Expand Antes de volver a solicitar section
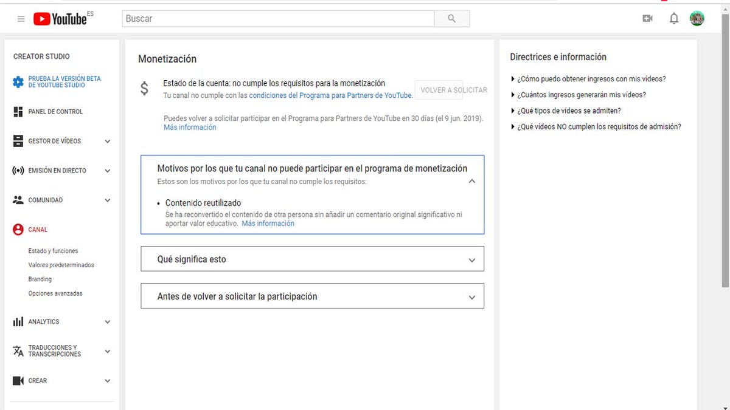 click(312, 296)
